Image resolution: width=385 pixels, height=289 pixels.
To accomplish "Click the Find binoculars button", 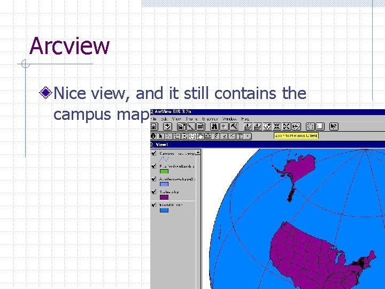I will coord(214,126).
